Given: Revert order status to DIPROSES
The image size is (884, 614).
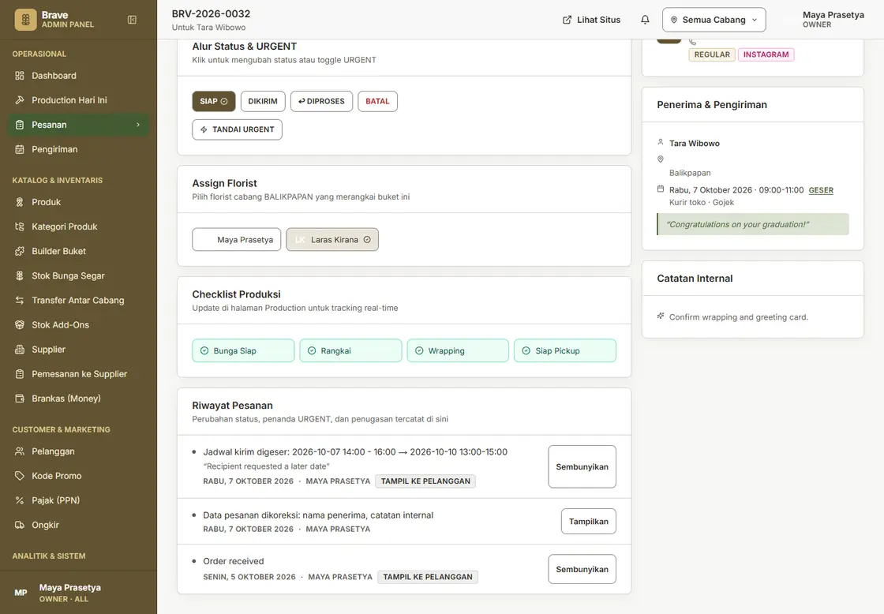Looking at the screenshot, I should click(x=321, y=102).
